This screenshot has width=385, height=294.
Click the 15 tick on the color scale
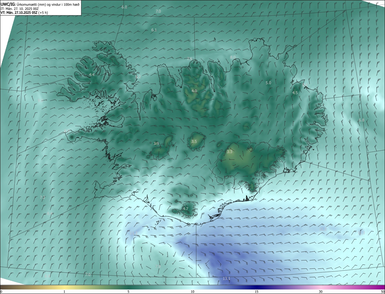coord(257,292)
